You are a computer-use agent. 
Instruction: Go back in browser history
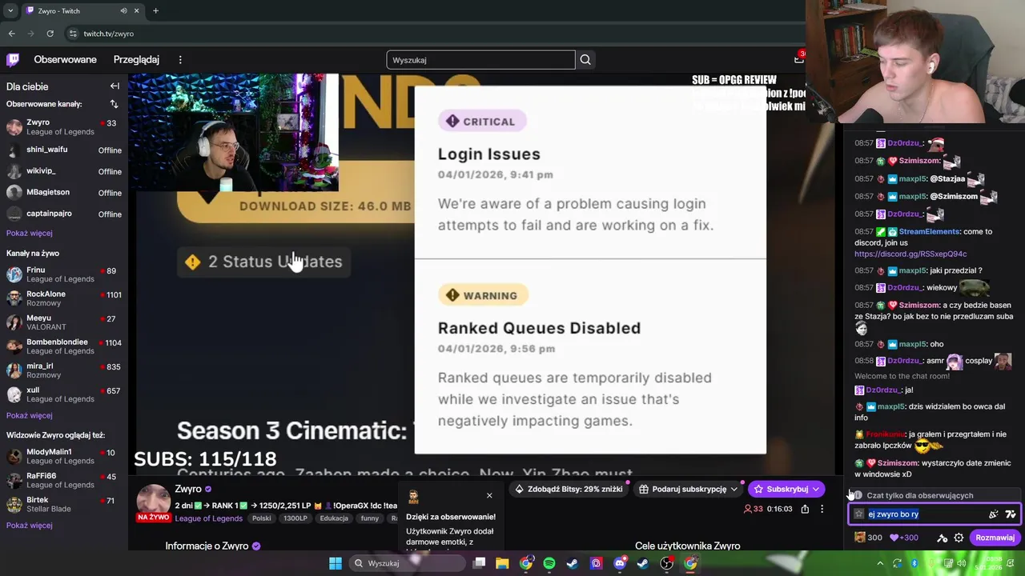[11, 34]
